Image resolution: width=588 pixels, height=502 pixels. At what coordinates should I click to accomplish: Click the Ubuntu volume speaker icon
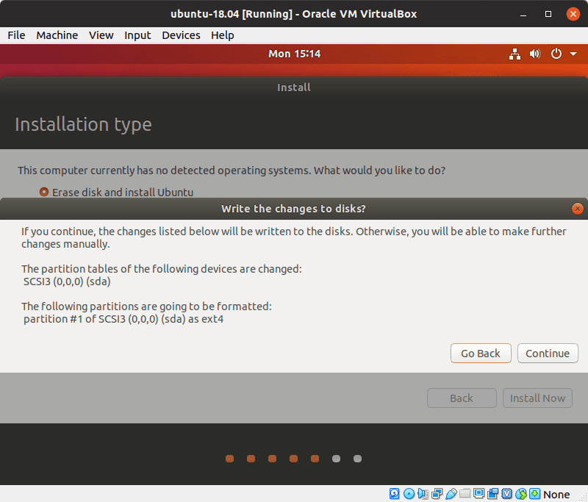pyautogui.click(x=535, y=54)
